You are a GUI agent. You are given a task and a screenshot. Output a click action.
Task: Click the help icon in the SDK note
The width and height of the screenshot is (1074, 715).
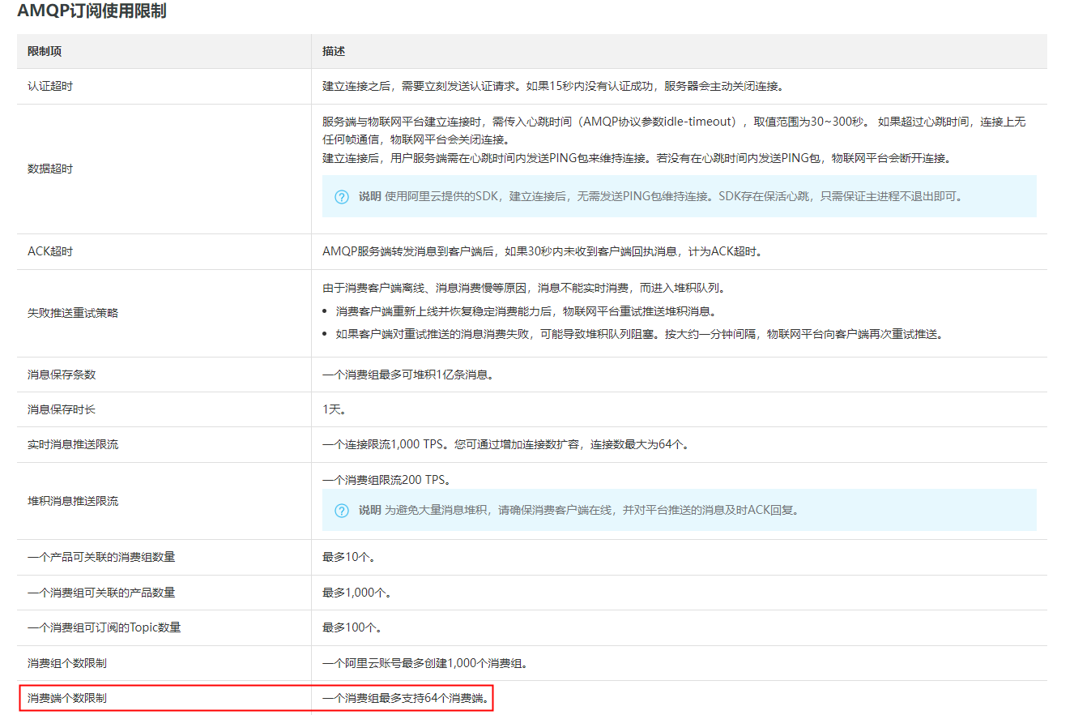[x=342, y=197]
